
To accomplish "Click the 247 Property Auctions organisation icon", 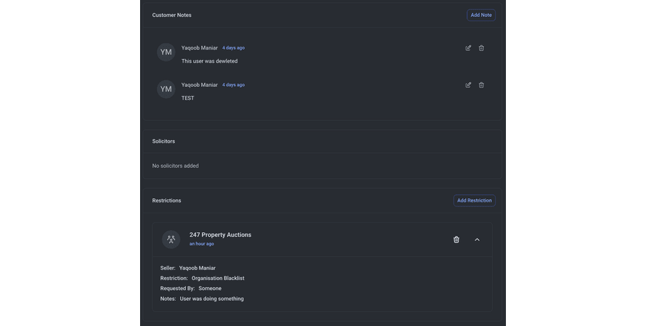I will tap(171, 239).
